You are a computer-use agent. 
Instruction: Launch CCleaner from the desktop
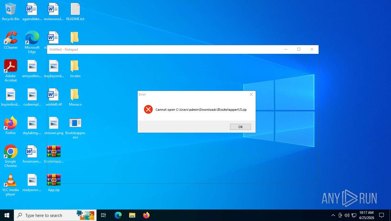pyautogui.click(x=11, y=40)
